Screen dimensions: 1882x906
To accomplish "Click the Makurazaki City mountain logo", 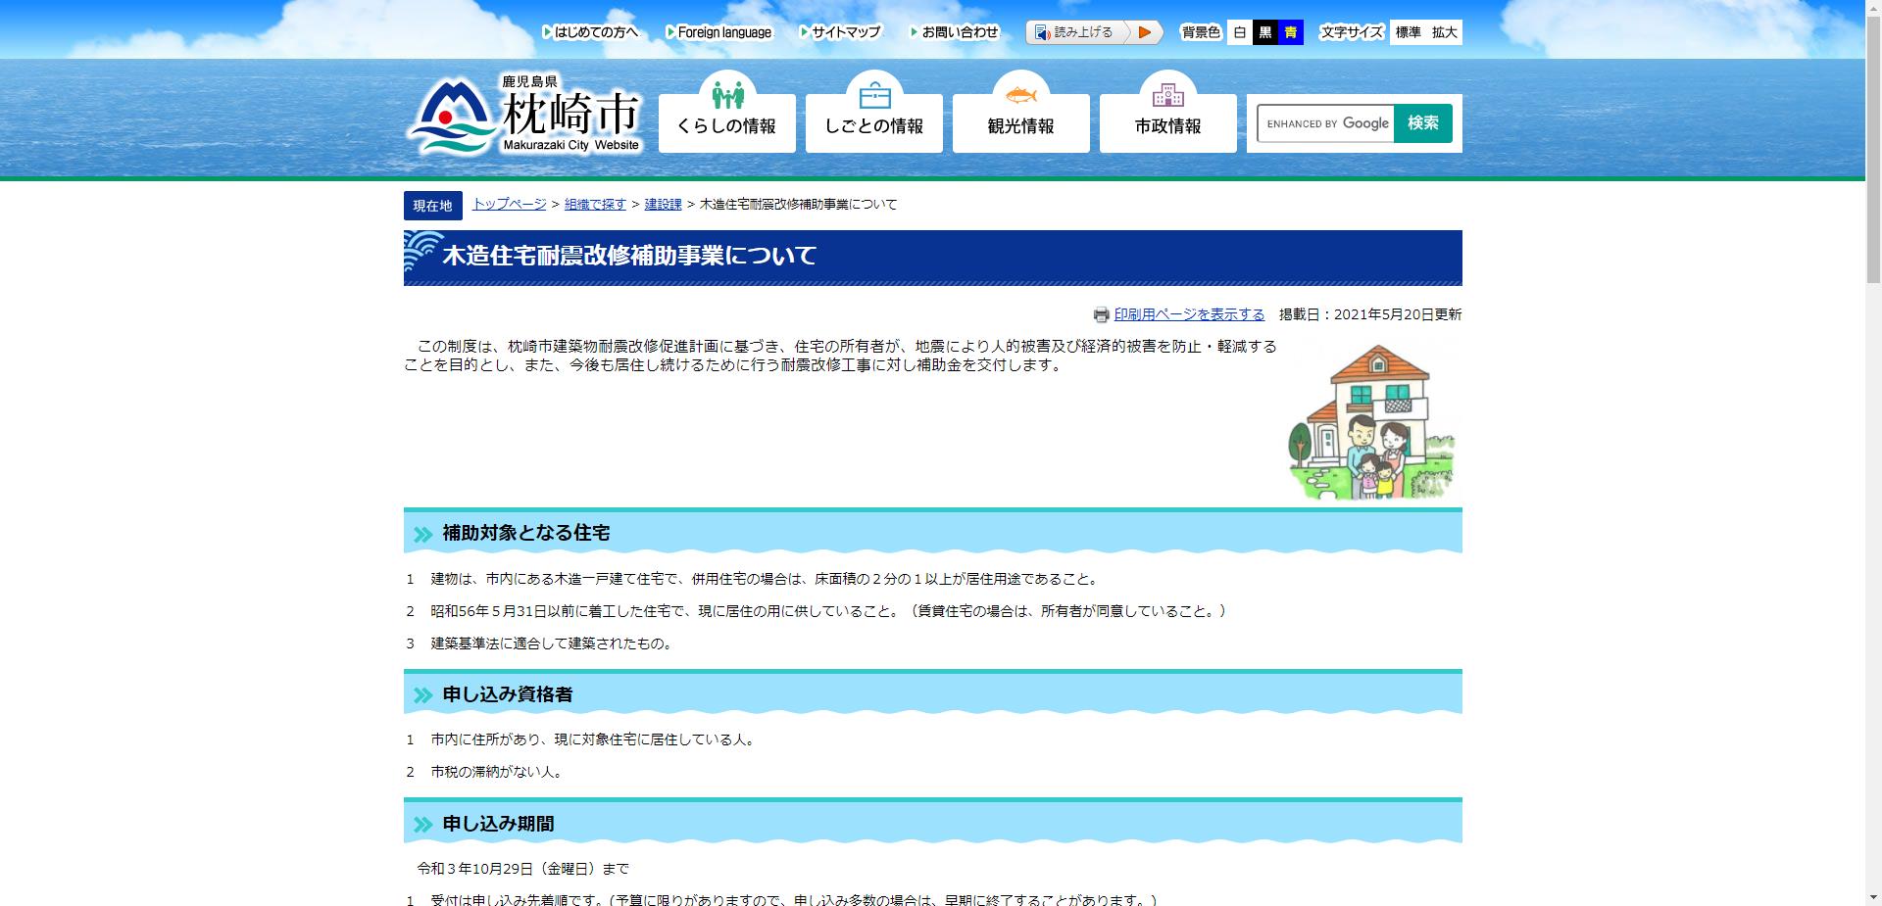I will tap(449, 115).
